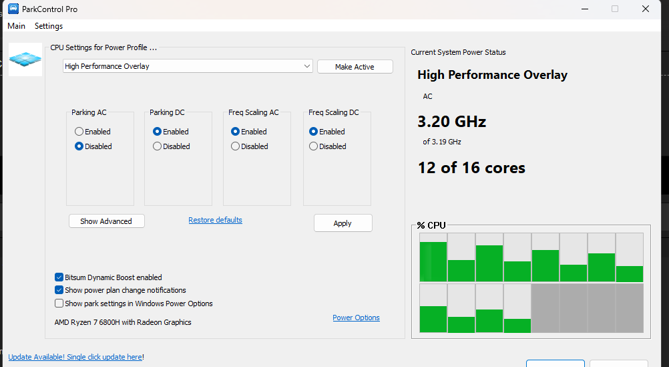Open the Settings menu
Image resolution: width=669 pixels, height=367 pixels.
pos(49,26)
